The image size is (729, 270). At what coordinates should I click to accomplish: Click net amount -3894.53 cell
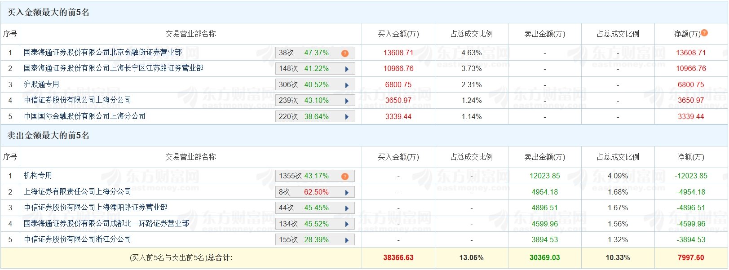691,240
